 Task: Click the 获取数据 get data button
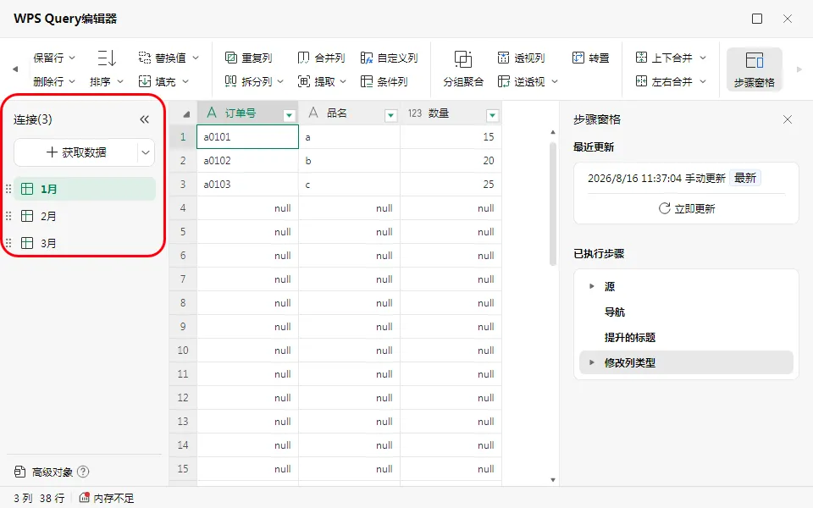click(75, 152)
